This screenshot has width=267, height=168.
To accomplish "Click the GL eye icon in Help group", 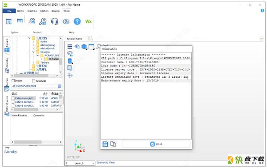I will click(x=66, y=22).
